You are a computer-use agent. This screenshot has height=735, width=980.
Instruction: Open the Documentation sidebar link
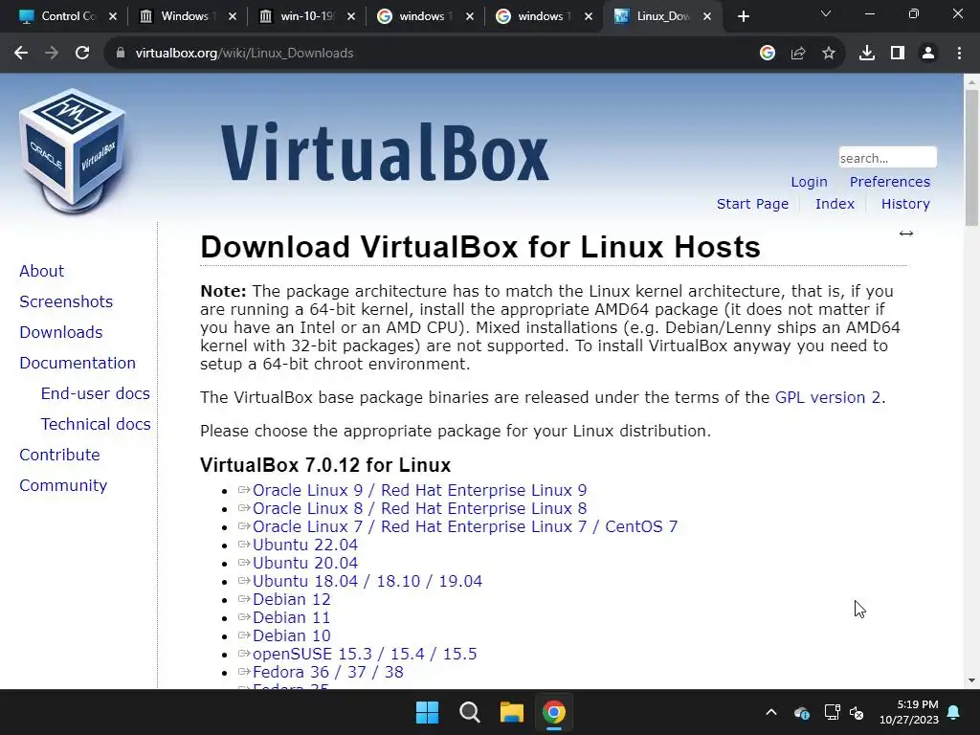pyautogui.click(x=78, y=363)
